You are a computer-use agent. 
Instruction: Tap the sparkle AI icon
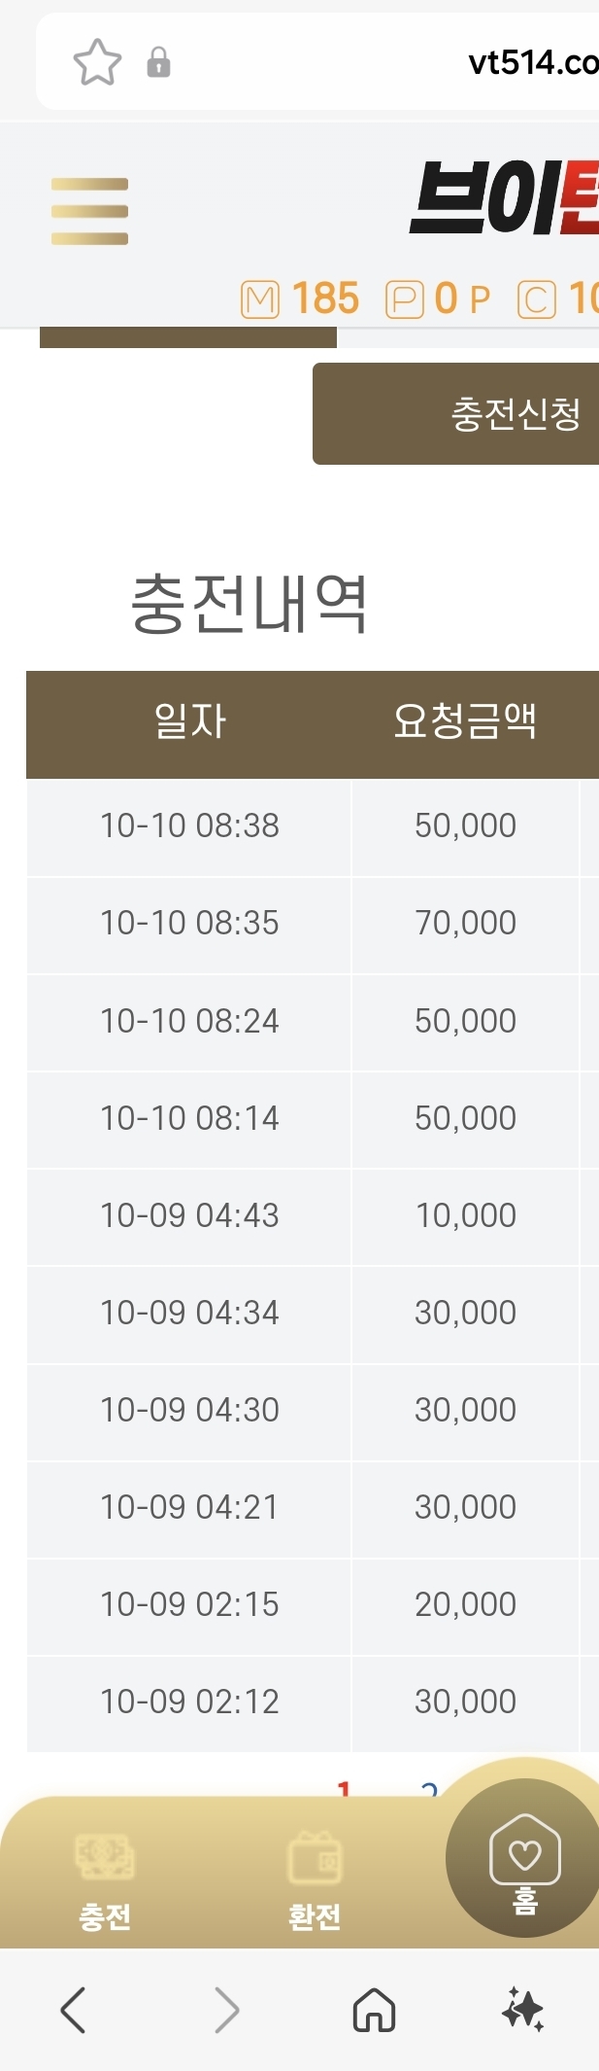523,2010
